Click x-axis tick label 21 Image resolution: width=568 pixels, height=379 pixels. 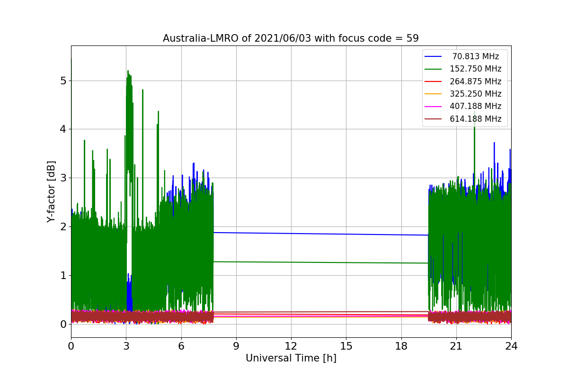click(456, 346)
